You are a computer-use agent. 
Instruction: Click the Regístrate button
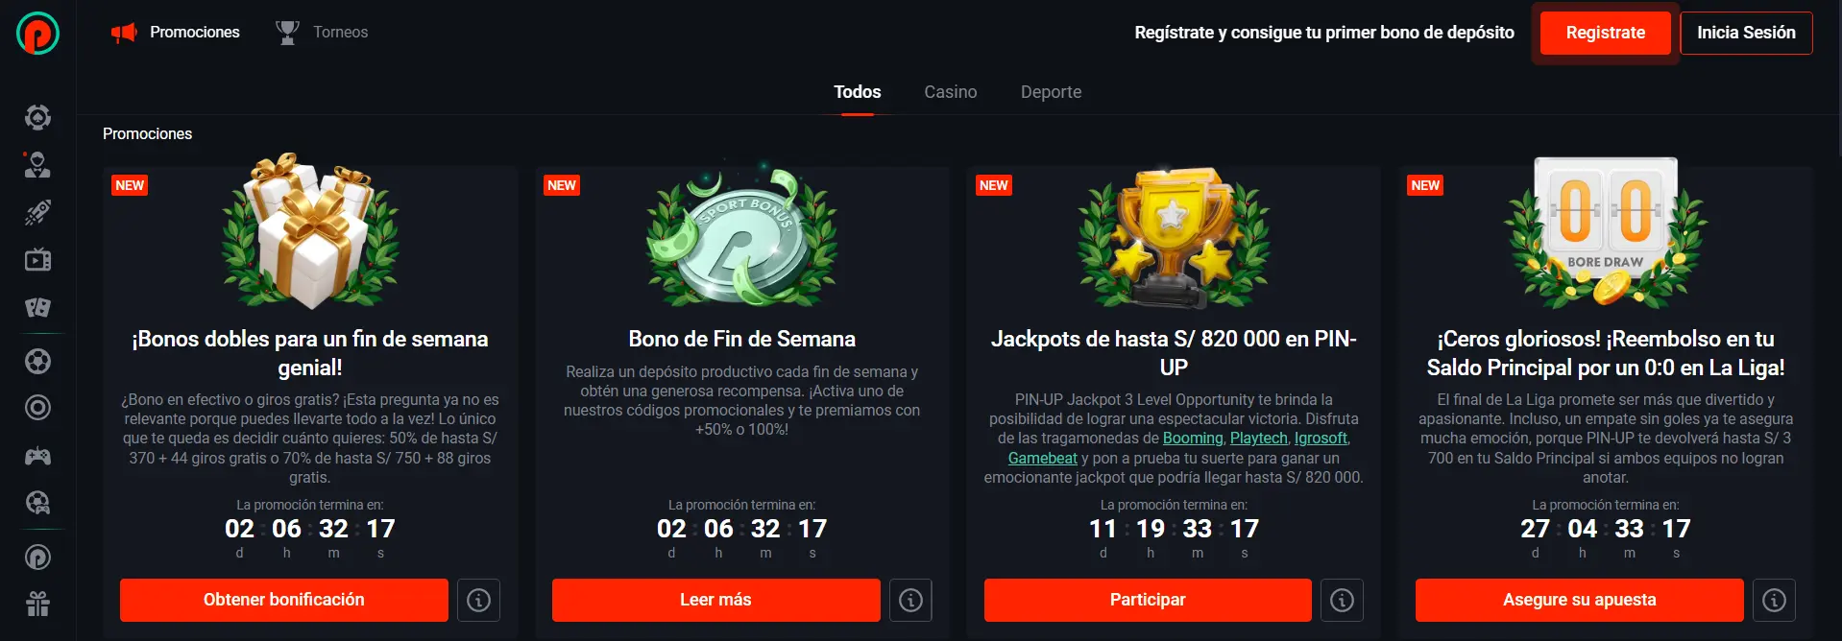point(1605,33)
